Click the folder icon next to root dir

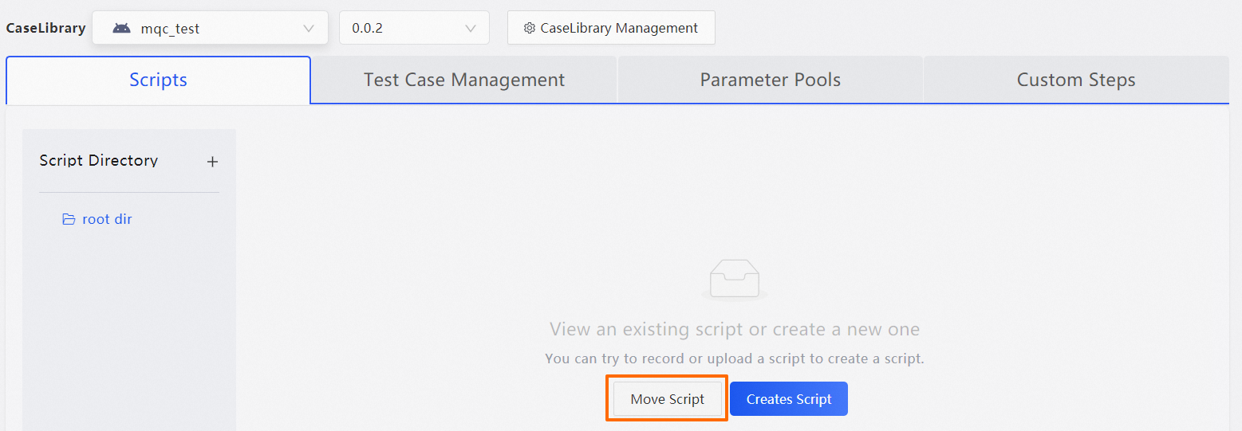[x=69, y=219]
